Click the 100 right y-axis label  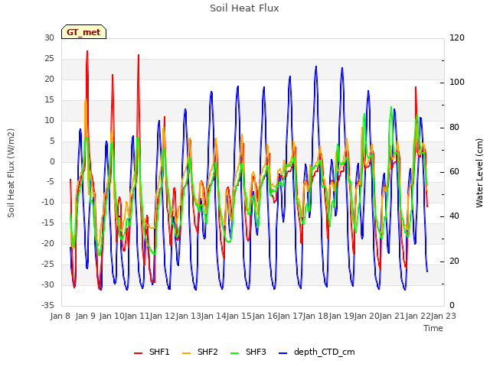[x=457, y=83]
